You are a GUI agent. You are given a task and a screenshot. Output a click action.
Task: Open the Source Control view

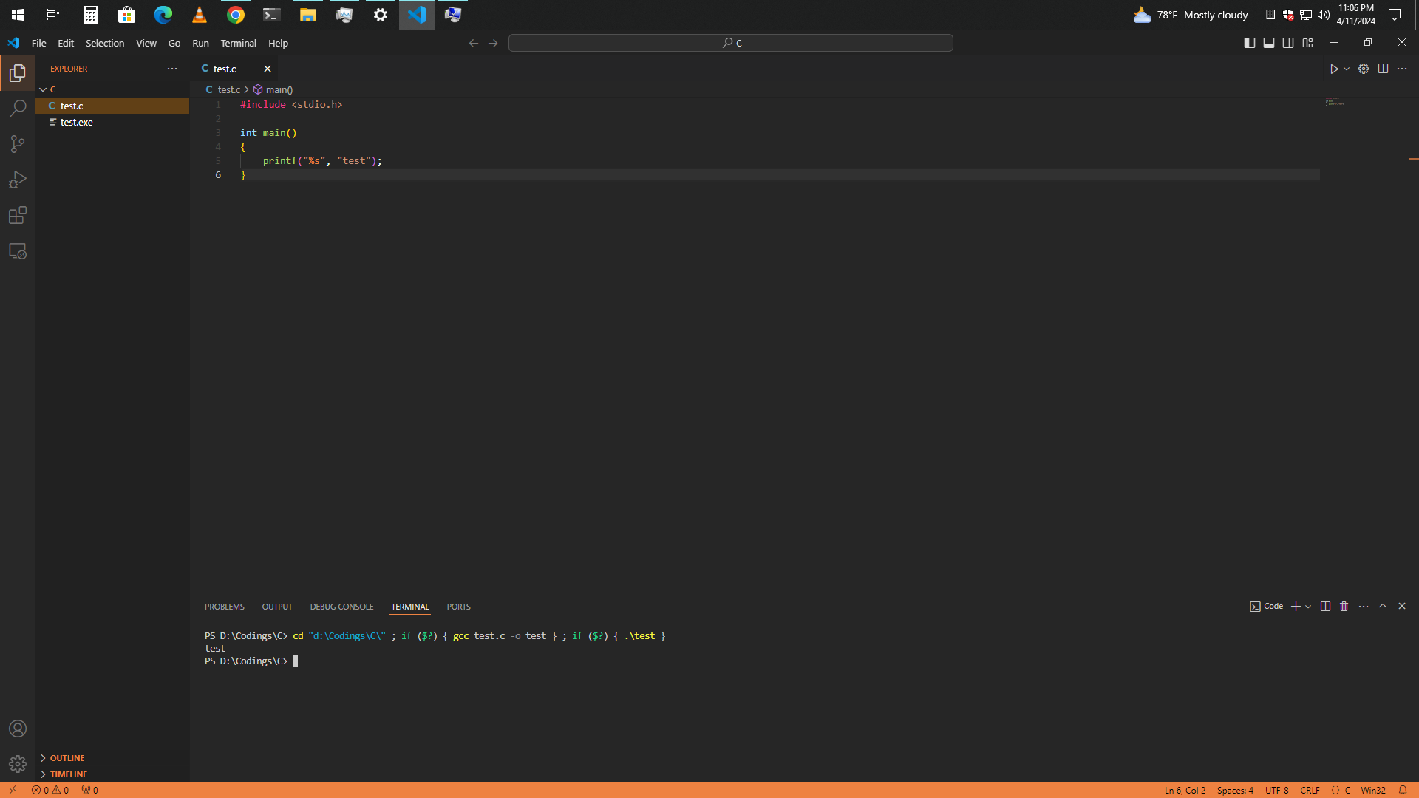click(x=18, y=144)
